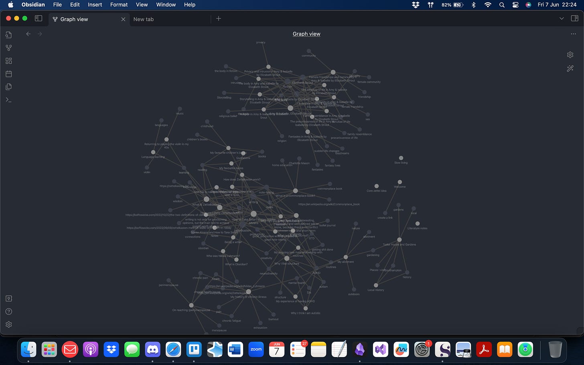Image resolution: width=584 pixels, height=365 pixels.
Task: Open Zoom from the Dock
Action: tap(256, 349)
